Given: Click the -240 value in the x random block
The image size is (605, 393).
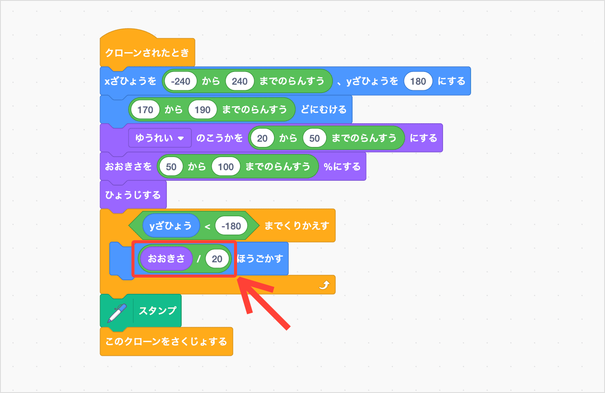Looking at the screenshot, I should point(180,81).
